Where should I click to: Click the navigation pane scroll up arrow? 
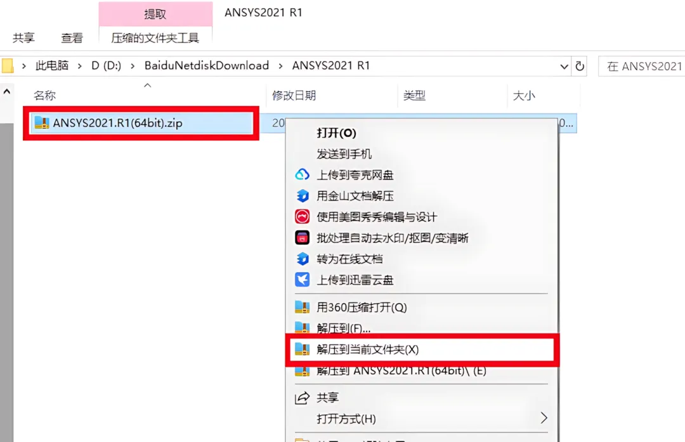pyautogui.click(x=7, y=92)
